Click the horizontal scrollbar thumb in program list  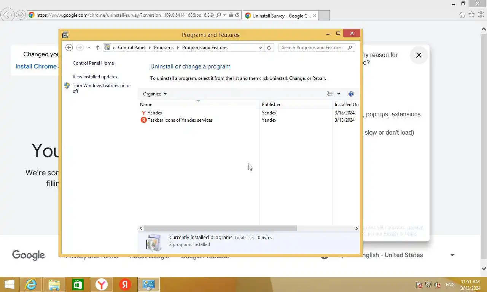coord(220,228)
